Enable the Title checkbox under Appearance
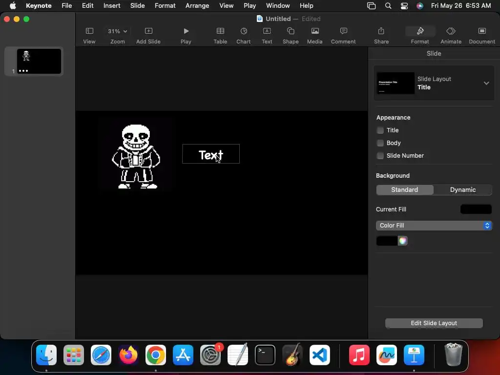Viewport: 500px width, 375px height. click(x=380, y=130)
